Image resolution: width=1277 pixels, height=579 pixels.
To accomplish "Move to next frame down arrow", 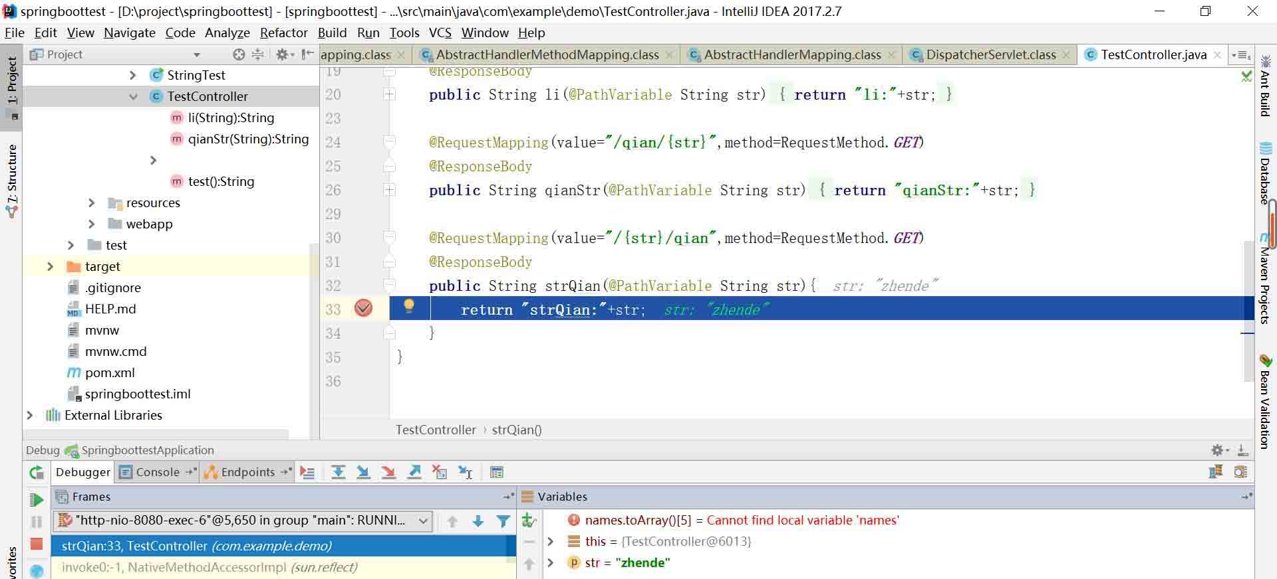I will [478, 521].
